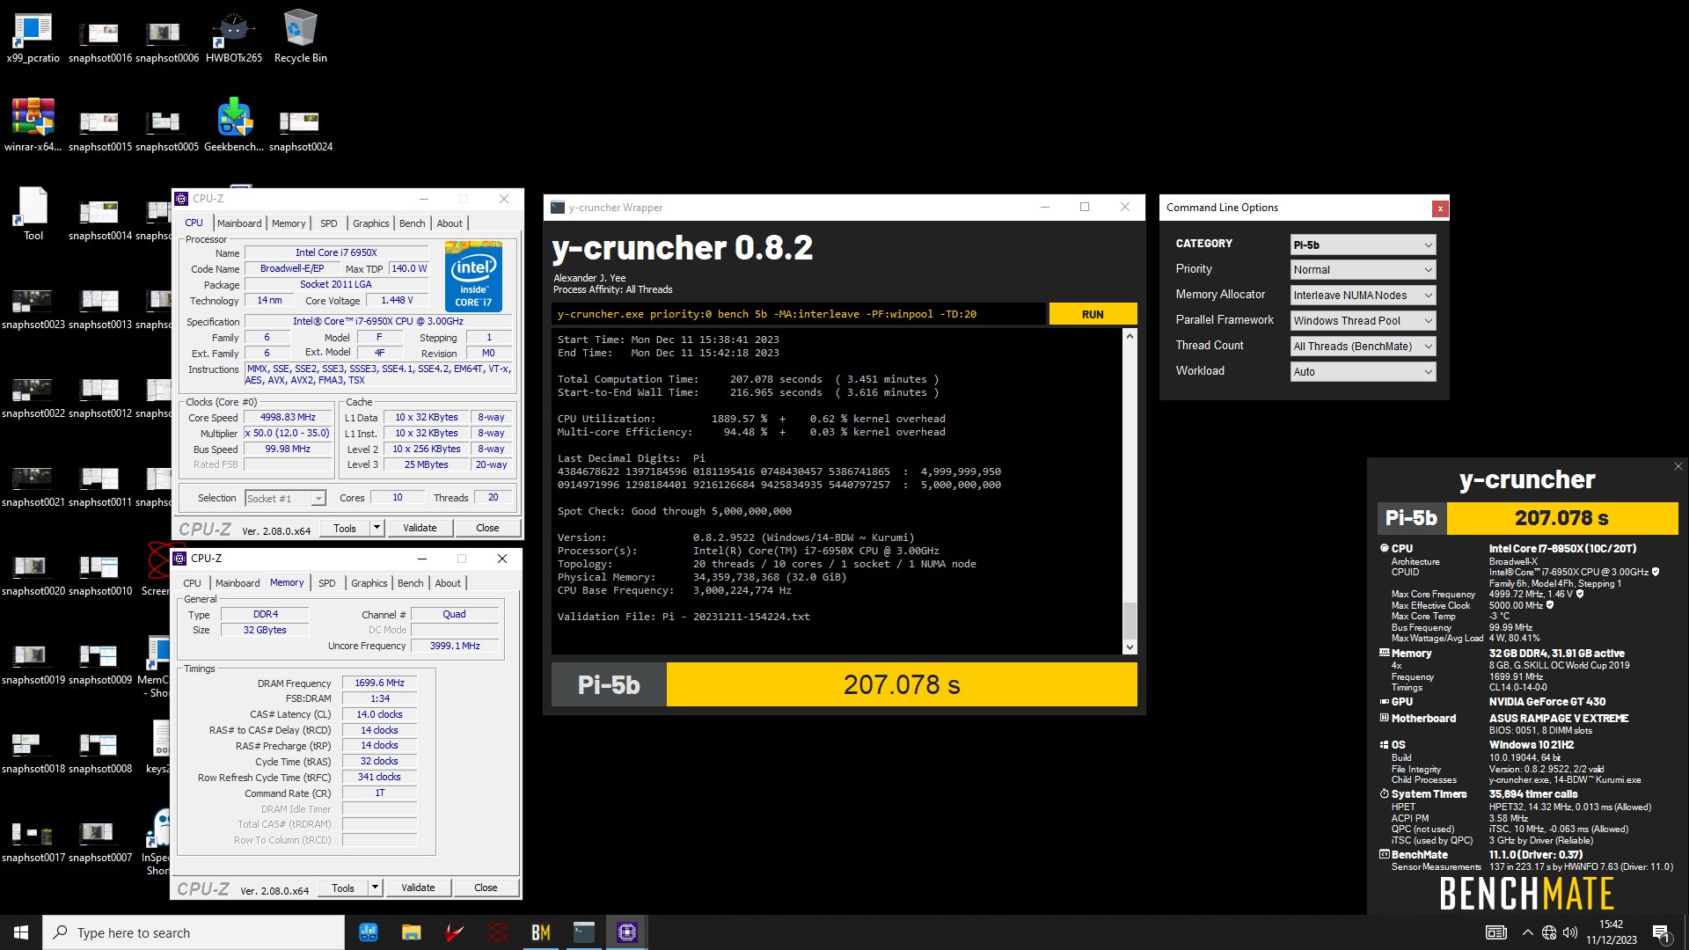Open About tab in upper CPU-Z
The image size is (1689, 950).
click(450, 223)
